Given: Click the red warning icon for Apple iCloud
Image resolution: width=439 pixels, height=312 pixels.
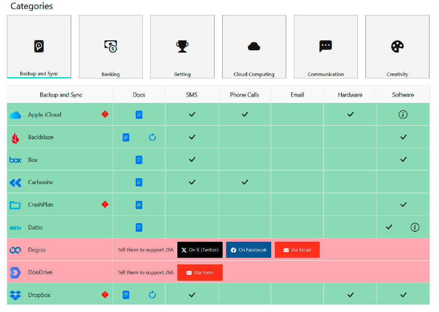Looking at the screenshot, I should (x=105, y=114).
